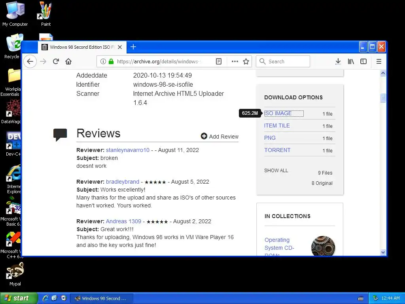Click the 12:44 AM taskbar clock
The image size is (405, 304).
click(x=390, y=298)
